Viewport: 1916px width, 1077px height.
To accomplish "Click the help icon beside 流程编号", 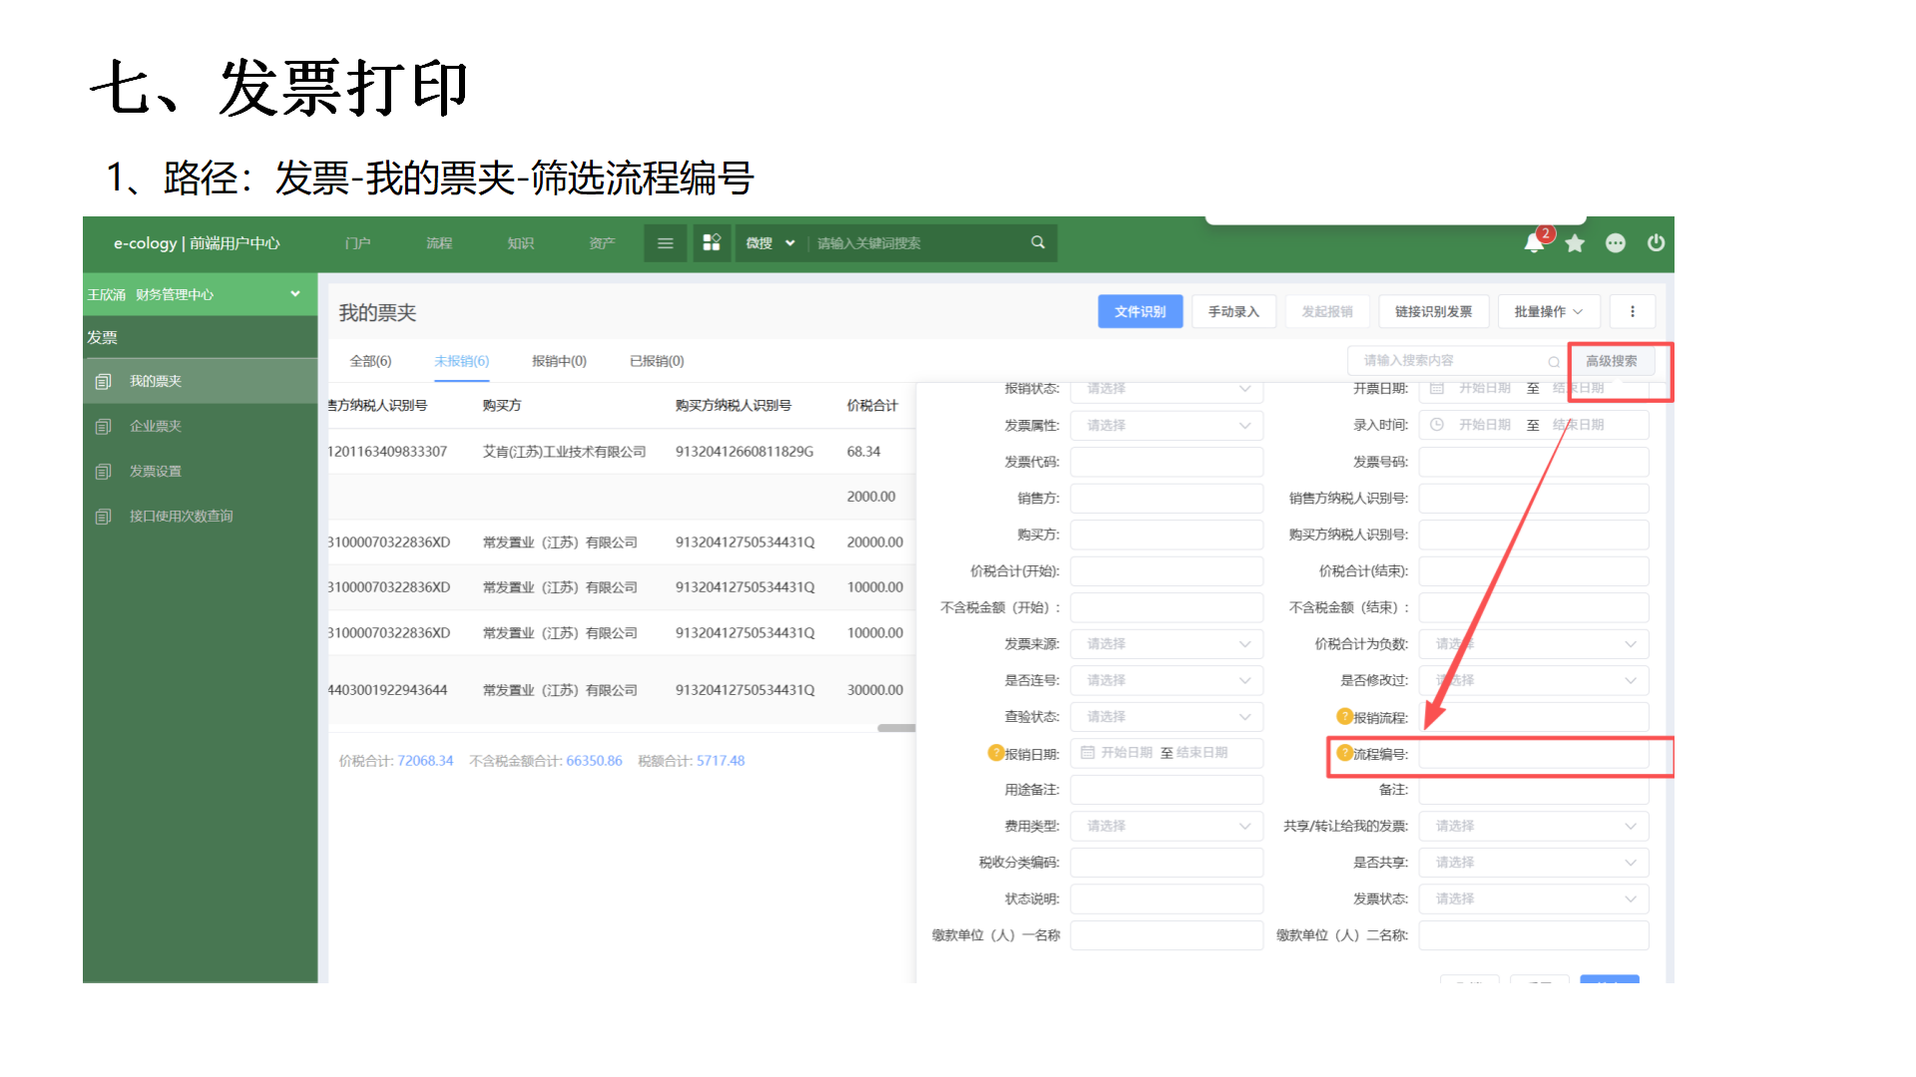I will point(1344,753).
